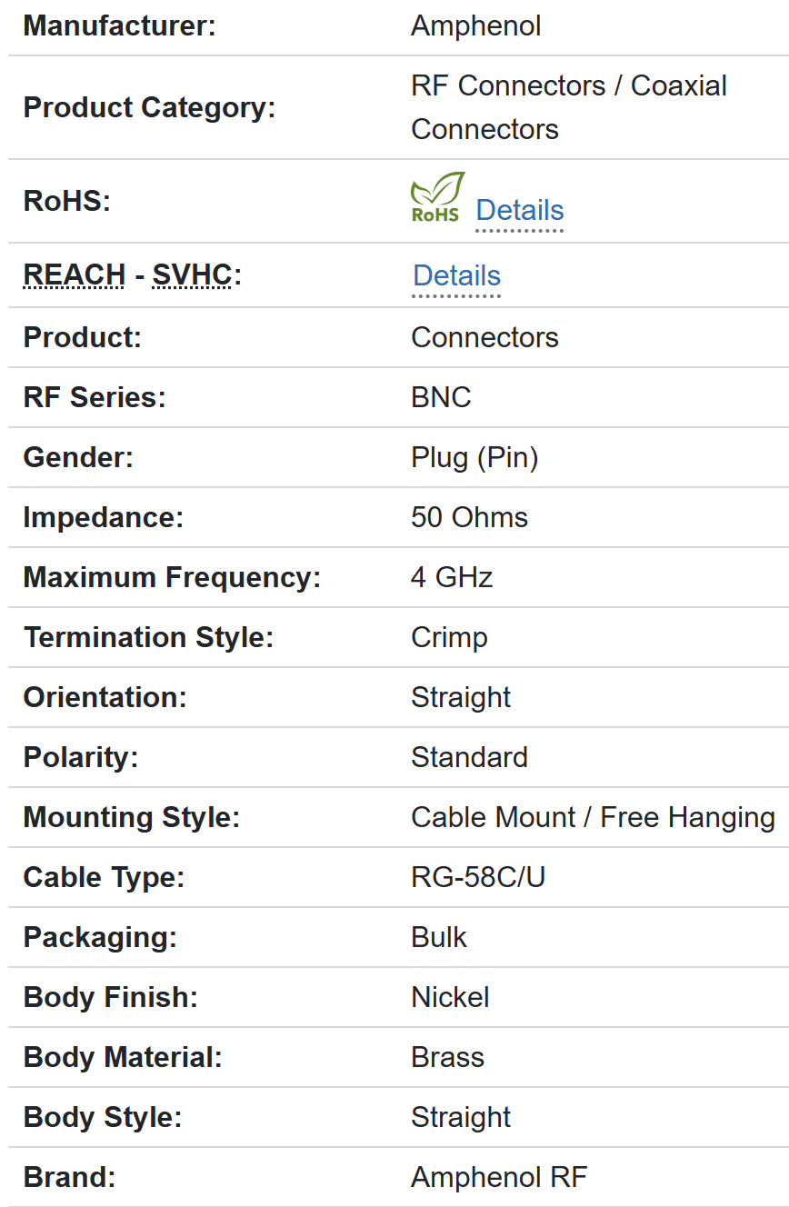Open the REACH - SVHC Details link
Viewport: 789px width, 1207px height.
tap(456, 275)
